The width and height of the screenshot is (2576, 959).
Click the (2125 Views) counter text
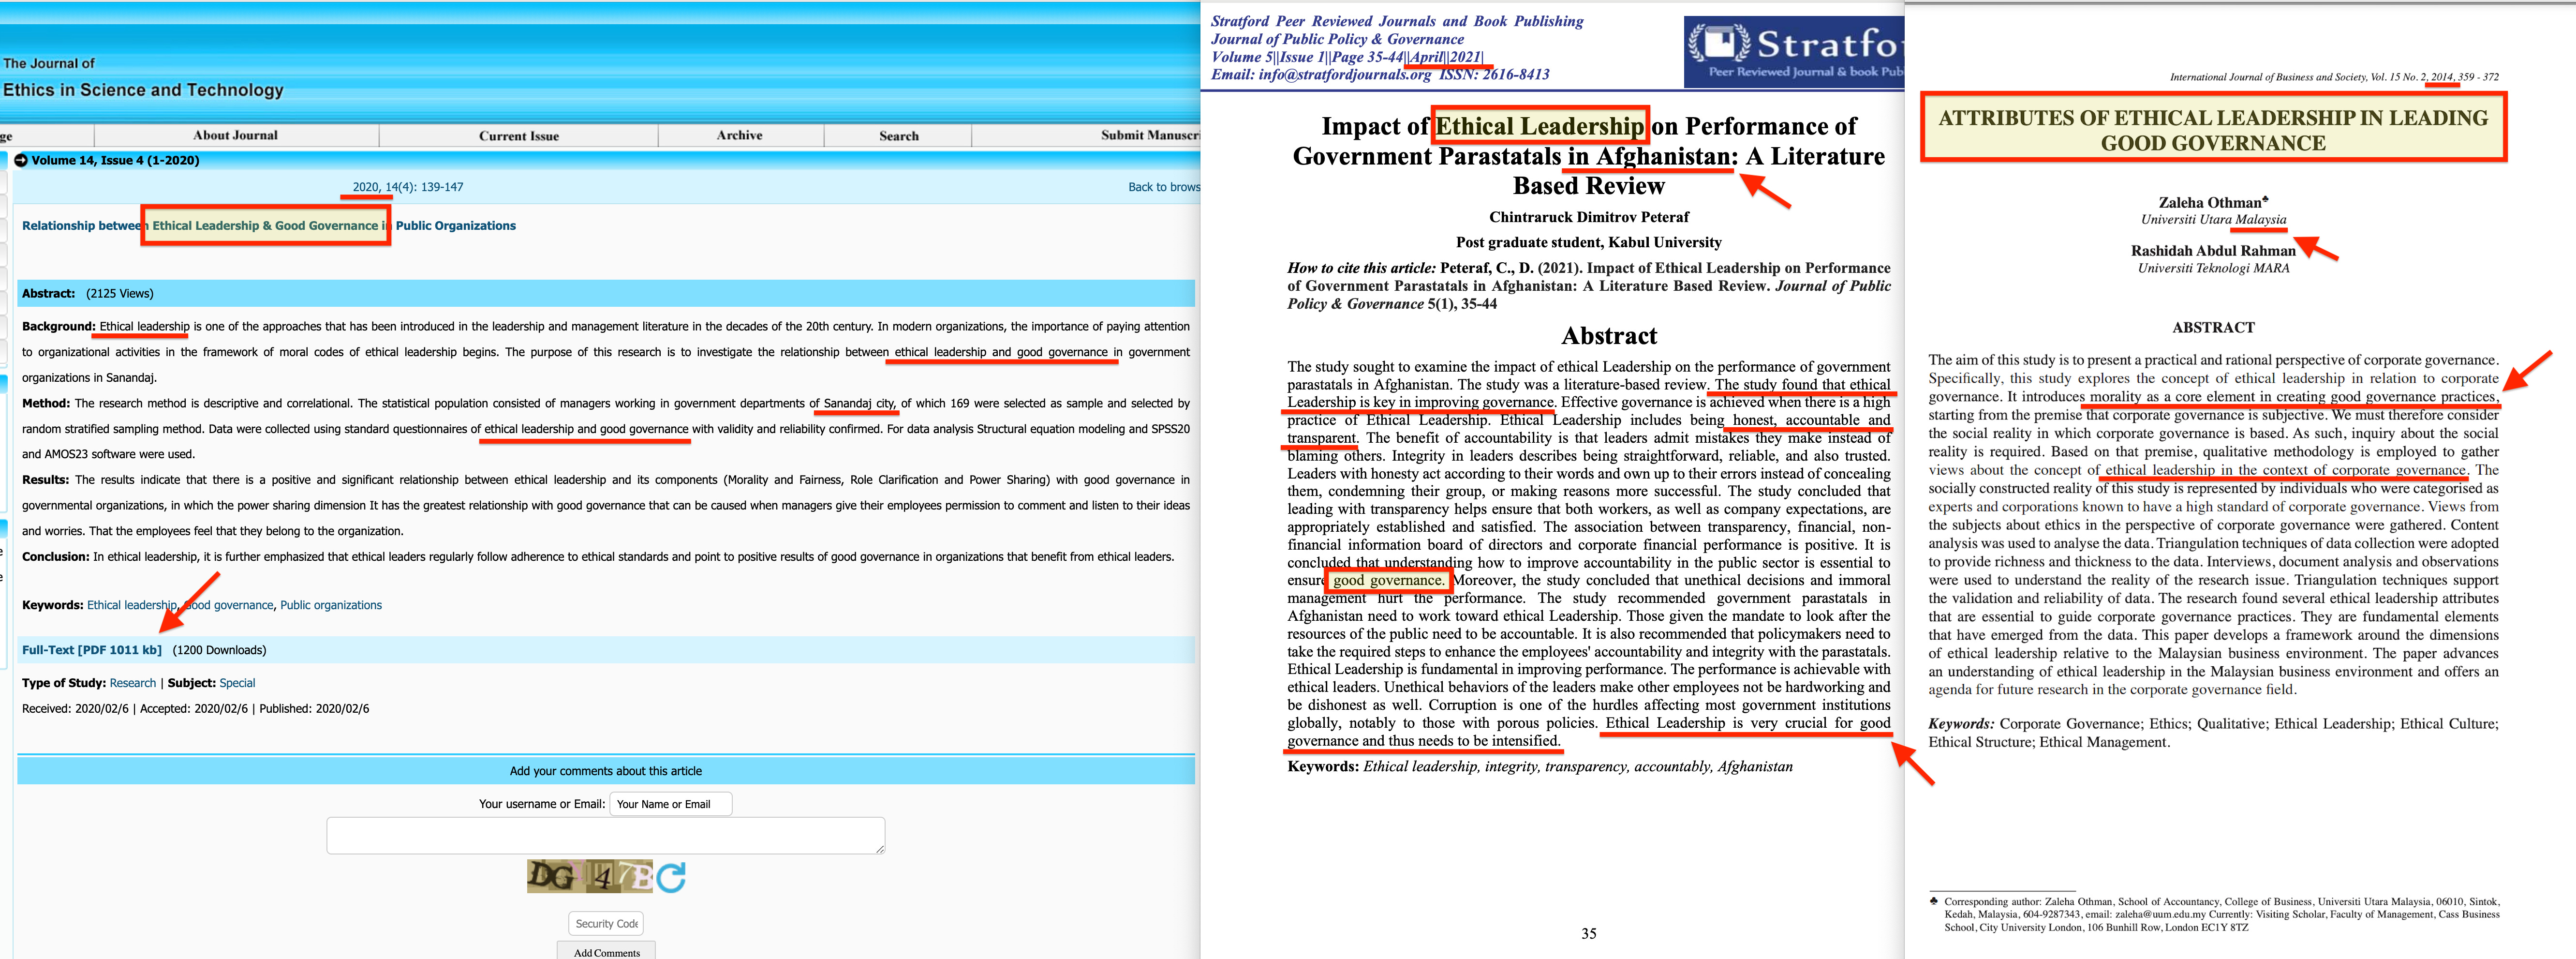click(120, 293)
